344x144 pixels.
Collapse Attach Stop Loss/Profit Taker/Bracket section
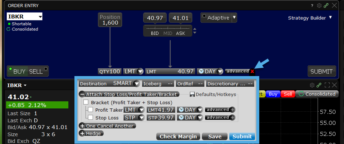82,94
